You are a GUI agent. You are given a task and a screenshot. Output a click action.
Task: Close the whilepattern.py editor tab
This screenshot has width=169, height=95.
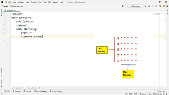[x=19, y=10]
